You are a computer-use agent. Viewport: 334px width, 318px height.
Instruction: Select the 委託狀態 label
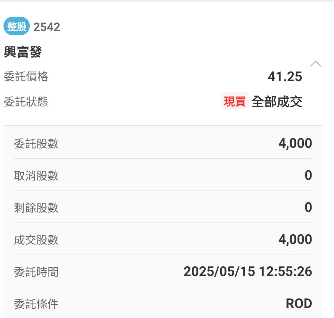pos(26,102)
